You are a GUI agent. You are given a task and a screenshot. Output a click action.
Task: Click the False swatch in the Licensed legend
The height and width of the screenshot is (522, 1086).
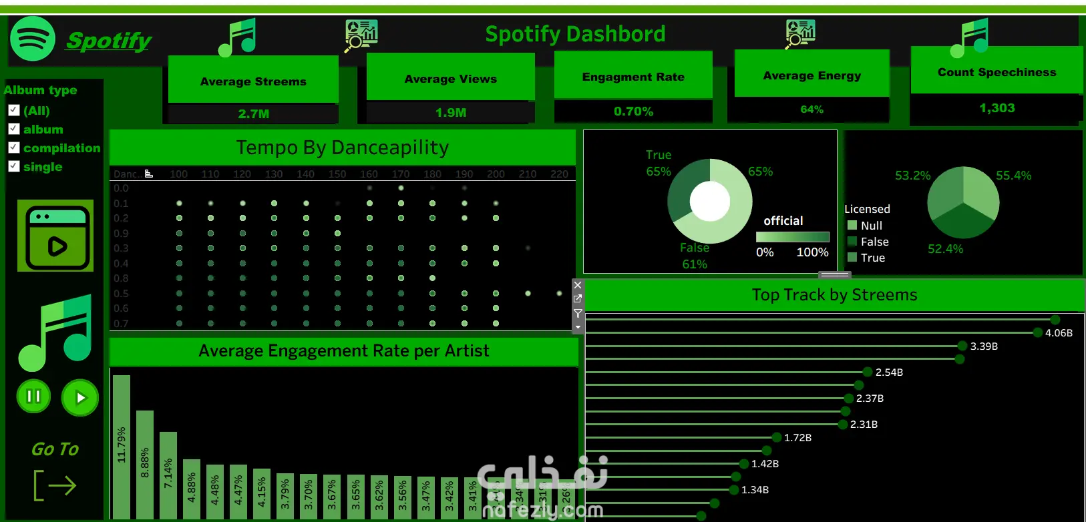852,241
